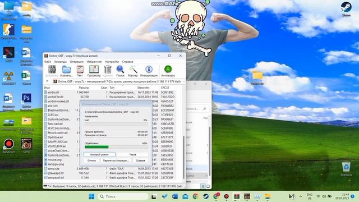Show hidden tray icons chevron
This screenshot has width=359, height=202.
coord(301,196)
